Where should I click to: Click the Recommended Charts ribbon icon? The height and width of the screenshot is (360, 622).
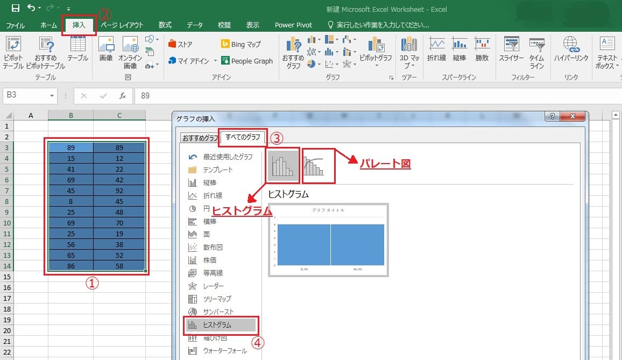pyautogui.click(x=293, y=53)
